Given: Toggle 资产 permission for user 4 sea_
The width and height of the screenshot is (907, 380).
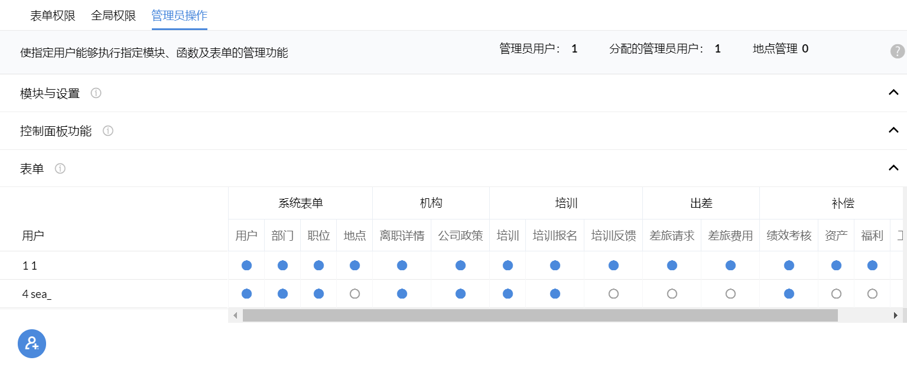Looking at the screenshot, I should click(x=836, y=294).
